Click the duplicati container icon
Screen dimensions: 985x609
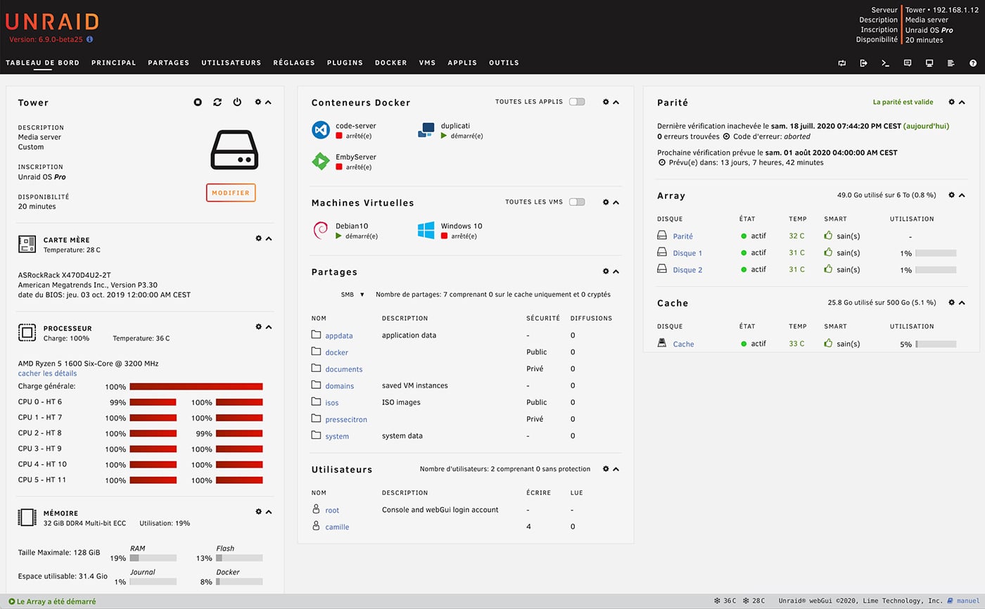tap(426, 130)
